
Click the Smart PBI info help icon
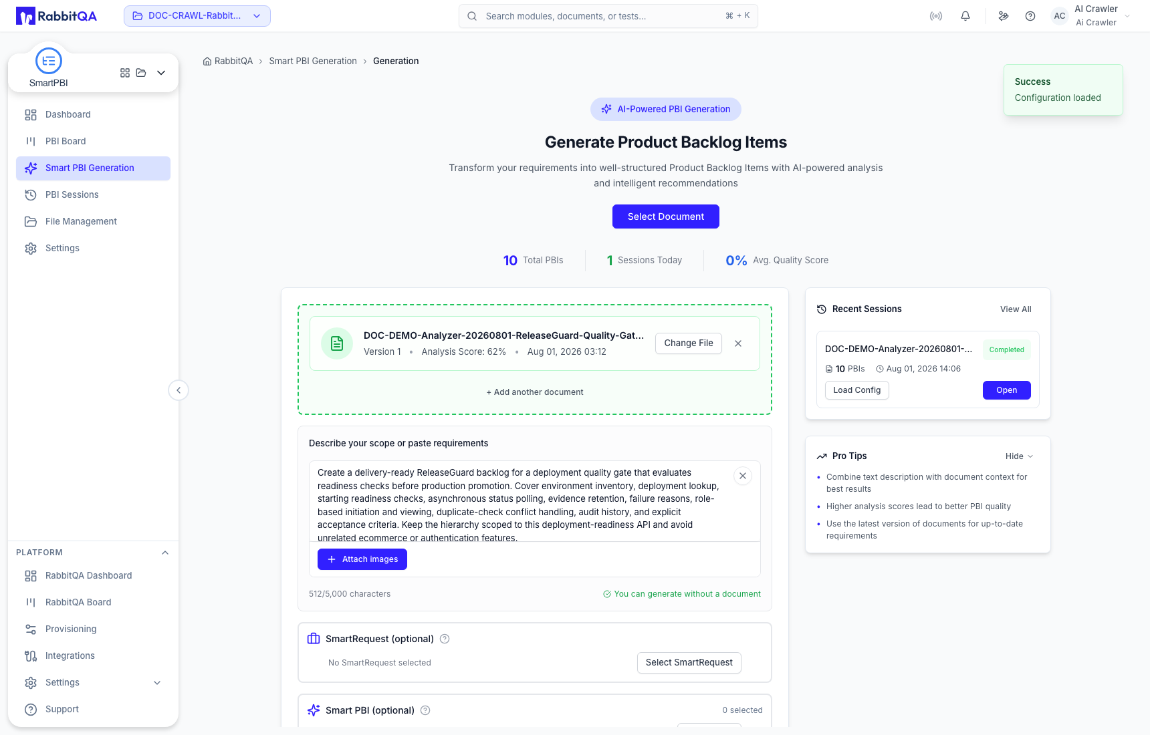pos(425,710)
